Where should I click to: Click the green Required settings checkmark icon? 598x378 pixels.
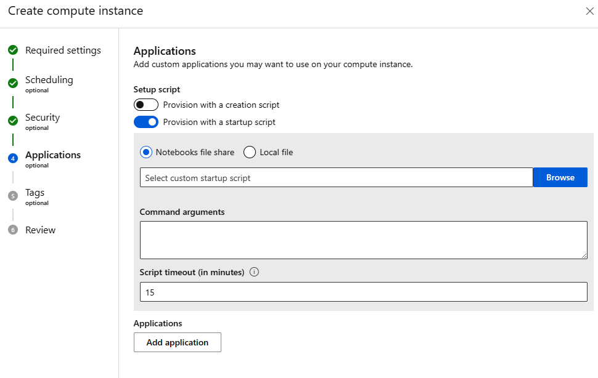(x=13, y=50)
